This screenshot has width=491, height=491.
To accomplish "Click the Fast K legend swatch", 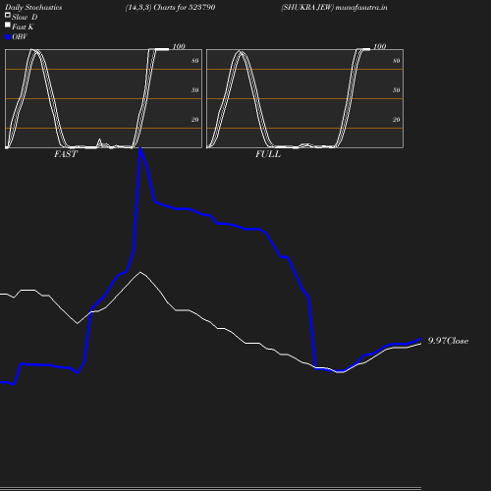I will pyautogui.click(x=8, y=25).
